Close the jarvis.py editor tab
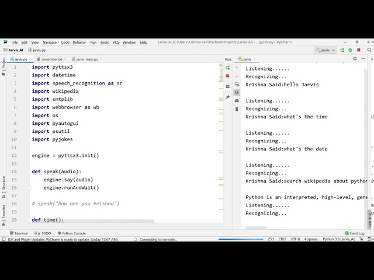 click(x=30, y=59)
